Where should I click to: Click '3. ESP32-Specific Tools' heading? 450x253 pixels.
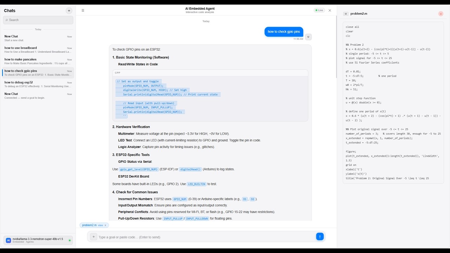(131, 155)
